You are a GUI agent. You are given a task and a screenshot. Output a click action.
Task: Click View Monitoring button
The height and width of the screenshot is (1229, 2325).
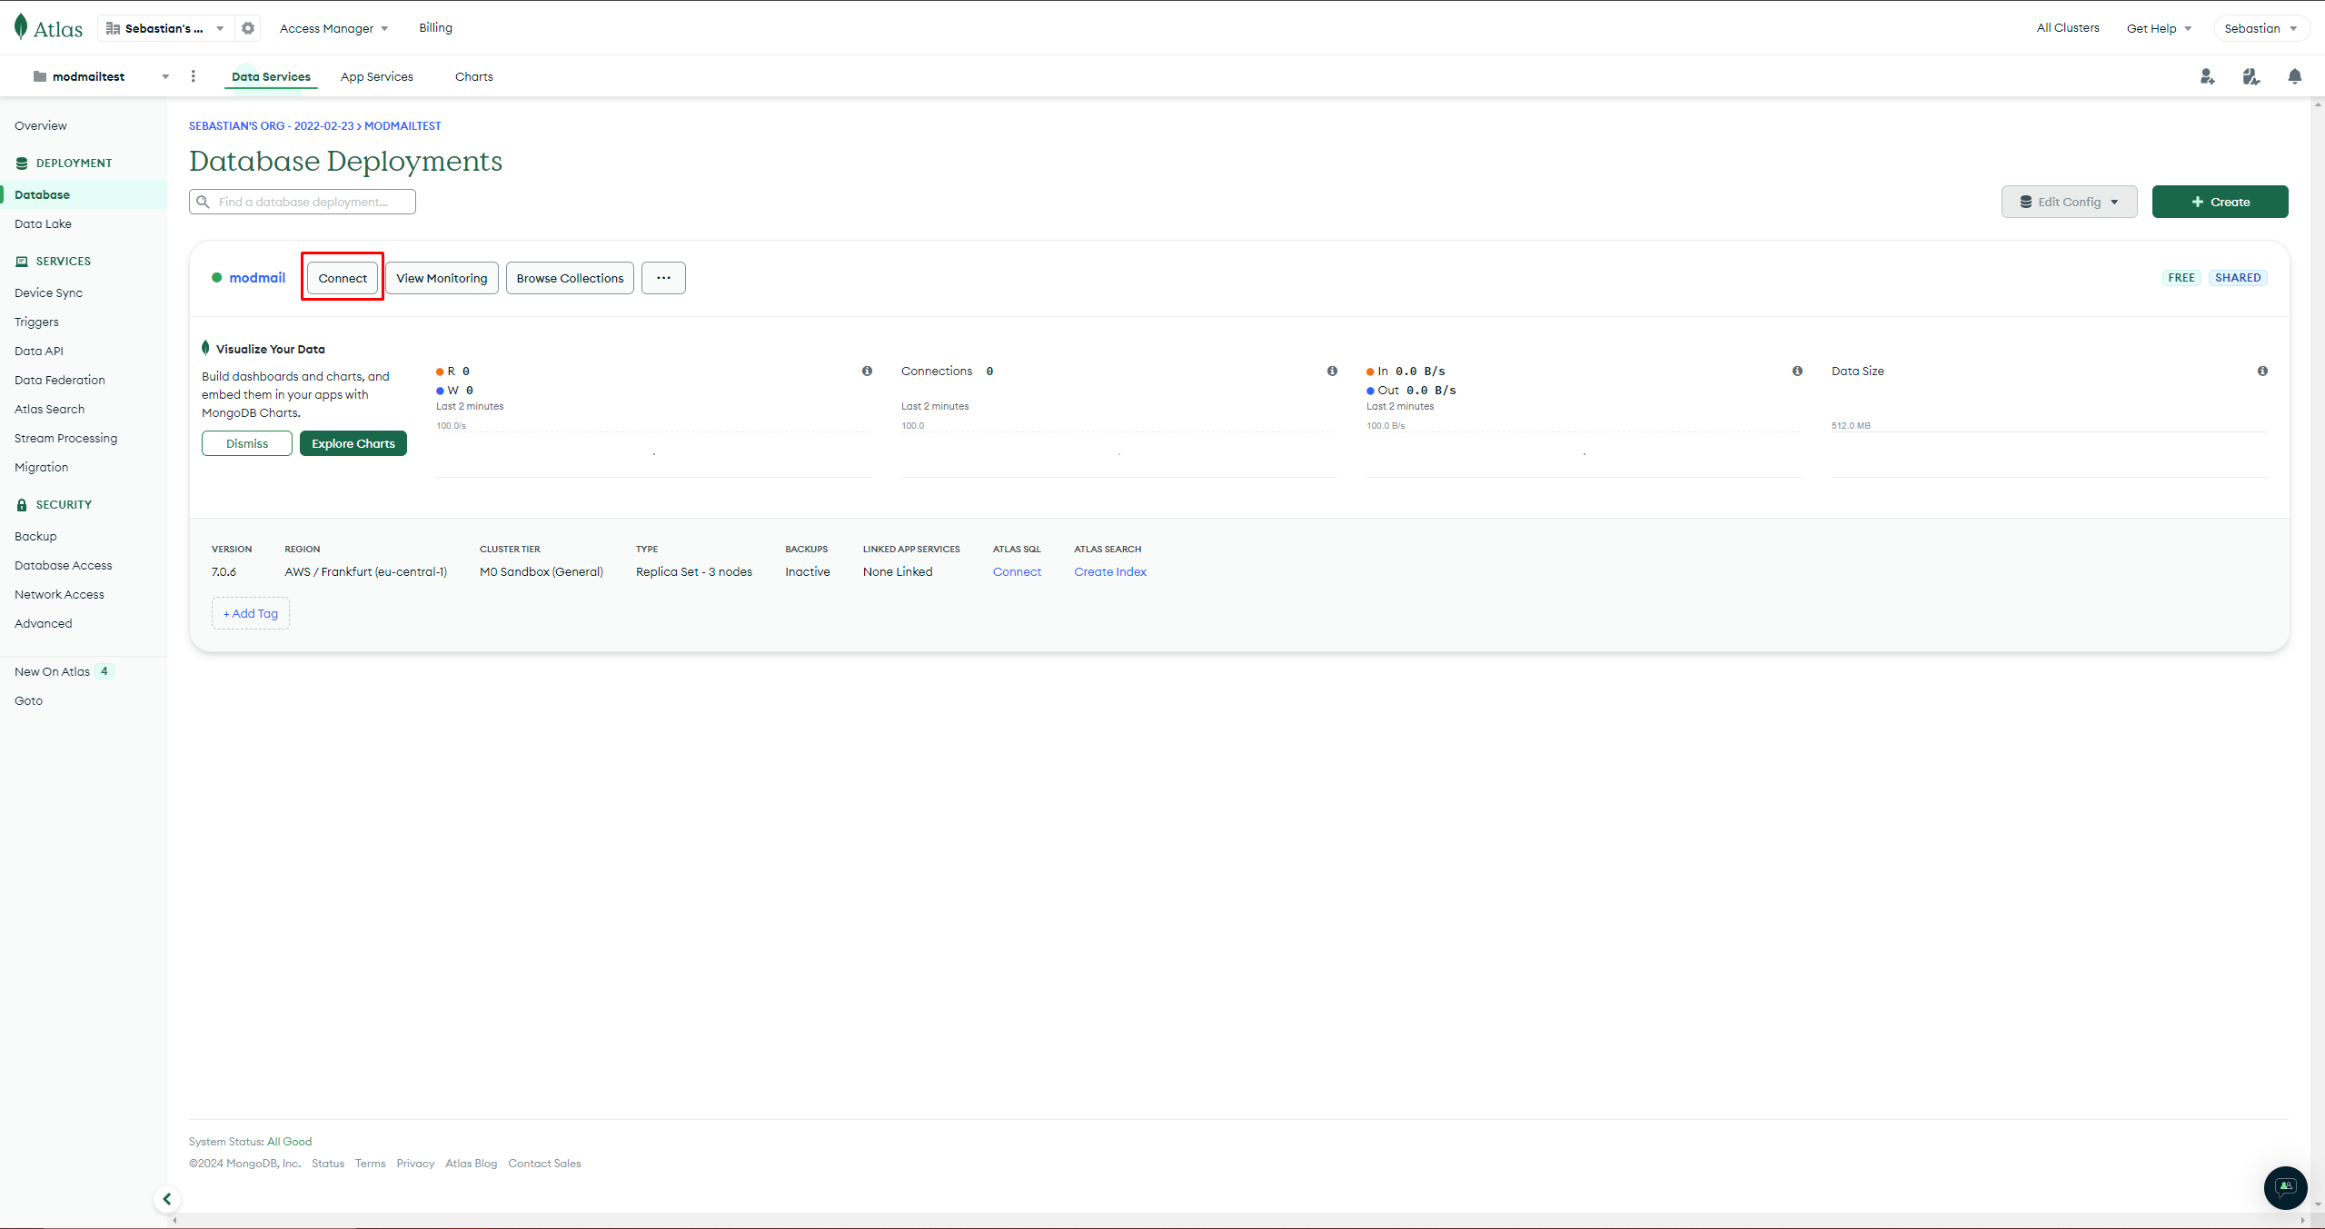point(442,278)
